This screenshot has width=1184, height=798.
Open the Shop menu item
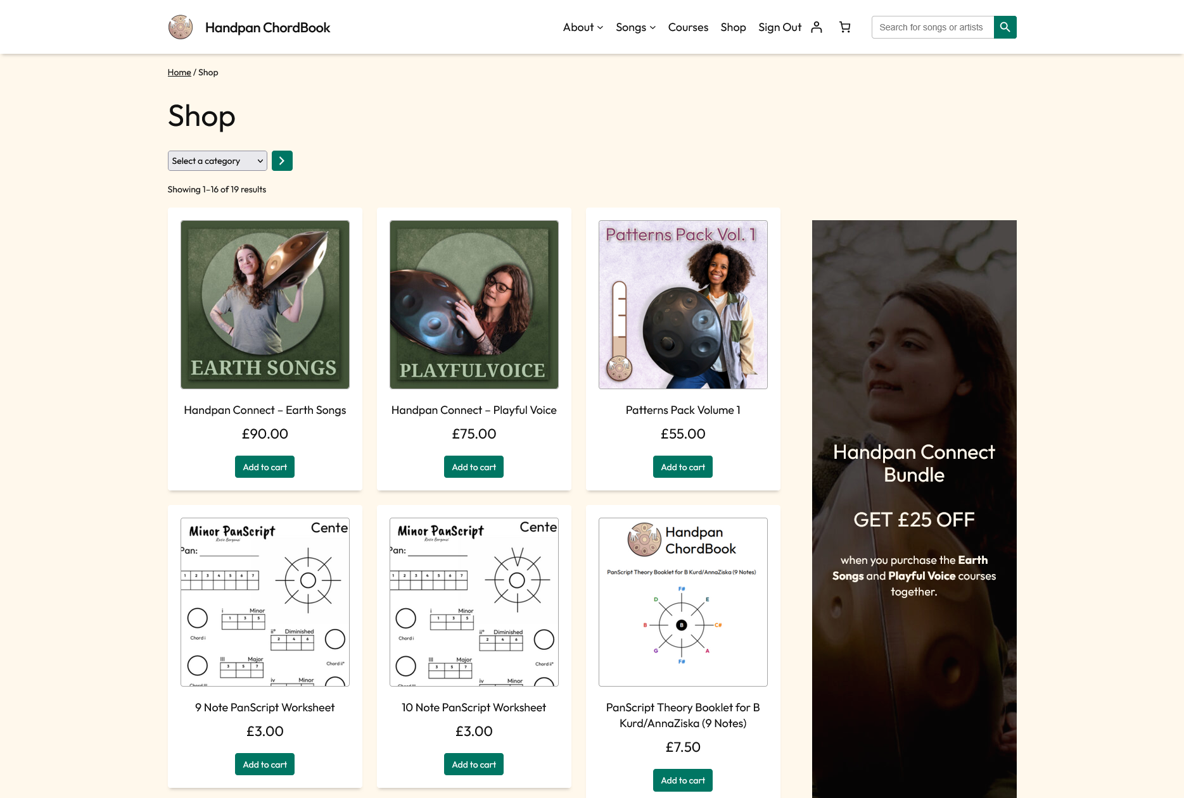pos(733,27)
